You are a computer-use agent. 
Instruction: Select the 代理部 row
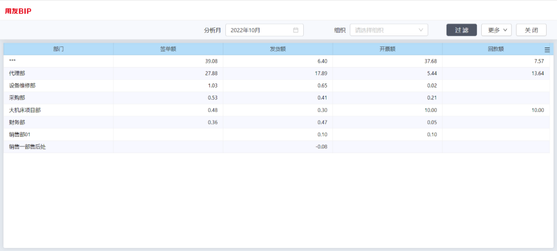(277, 74)
